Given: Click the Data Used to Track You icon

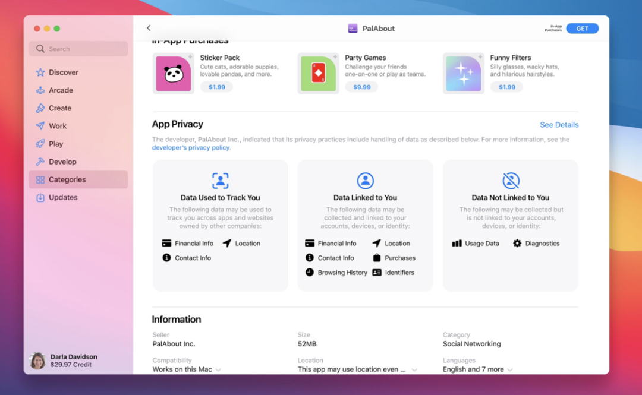Looking at the screenshot, I should click(221, 181).
